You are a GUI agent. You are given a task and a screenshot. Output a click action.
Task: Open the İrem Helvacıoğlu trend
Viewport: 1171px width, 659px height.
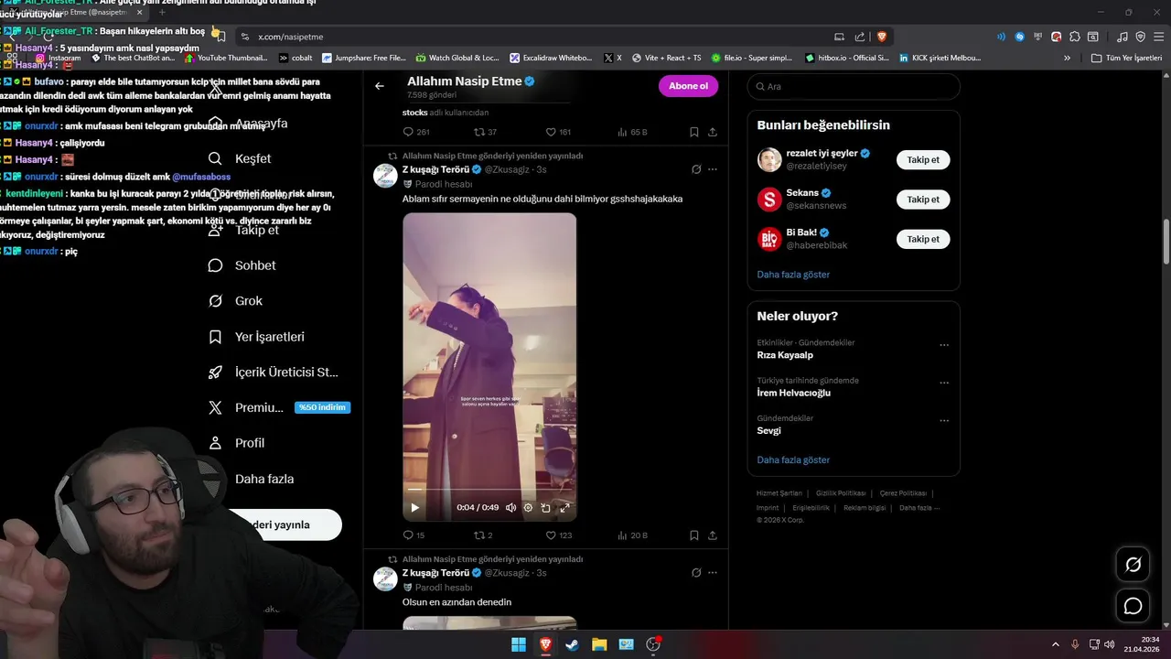(x=793, y=393)
